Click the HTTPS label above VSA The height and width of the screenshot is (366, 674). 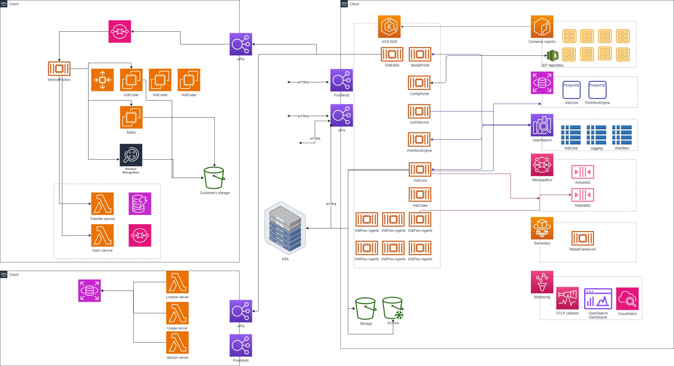coord(331,204)
